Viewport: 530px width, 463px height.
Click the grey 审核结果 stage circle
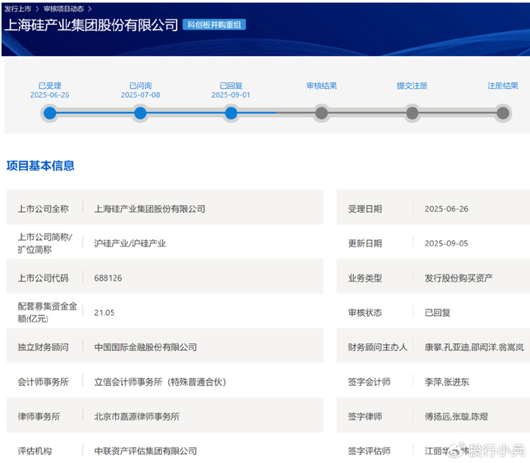322,113
